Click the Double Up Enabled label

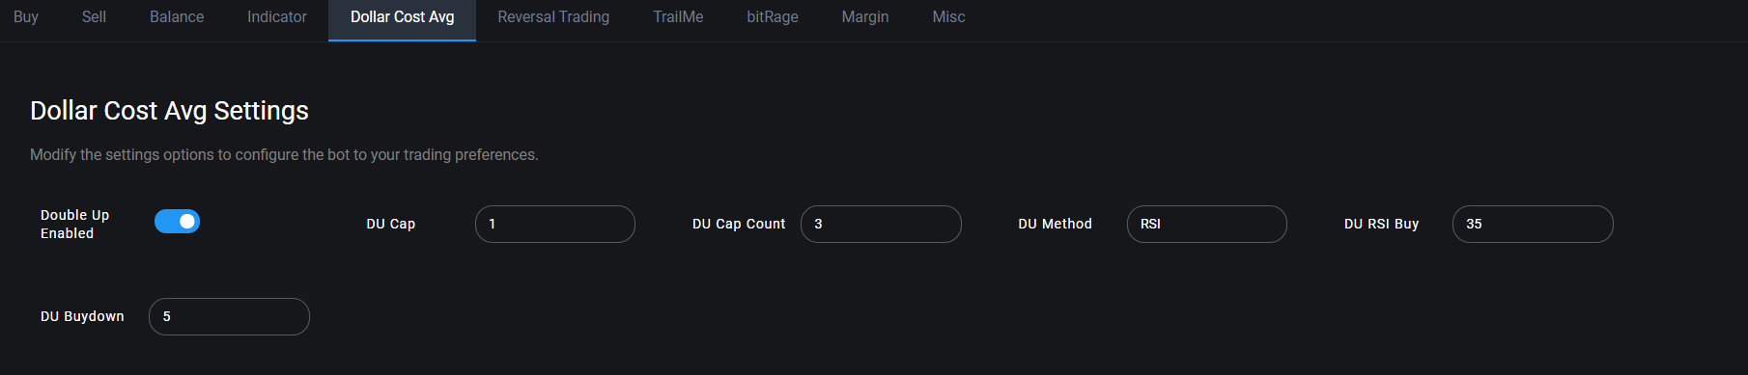click(75, 224)
